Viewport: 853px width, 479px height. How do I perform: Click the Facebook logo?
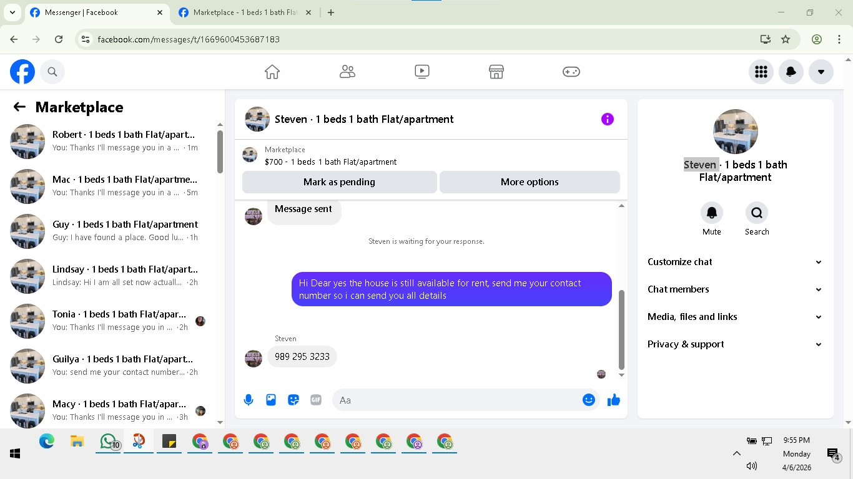point(22,72)
